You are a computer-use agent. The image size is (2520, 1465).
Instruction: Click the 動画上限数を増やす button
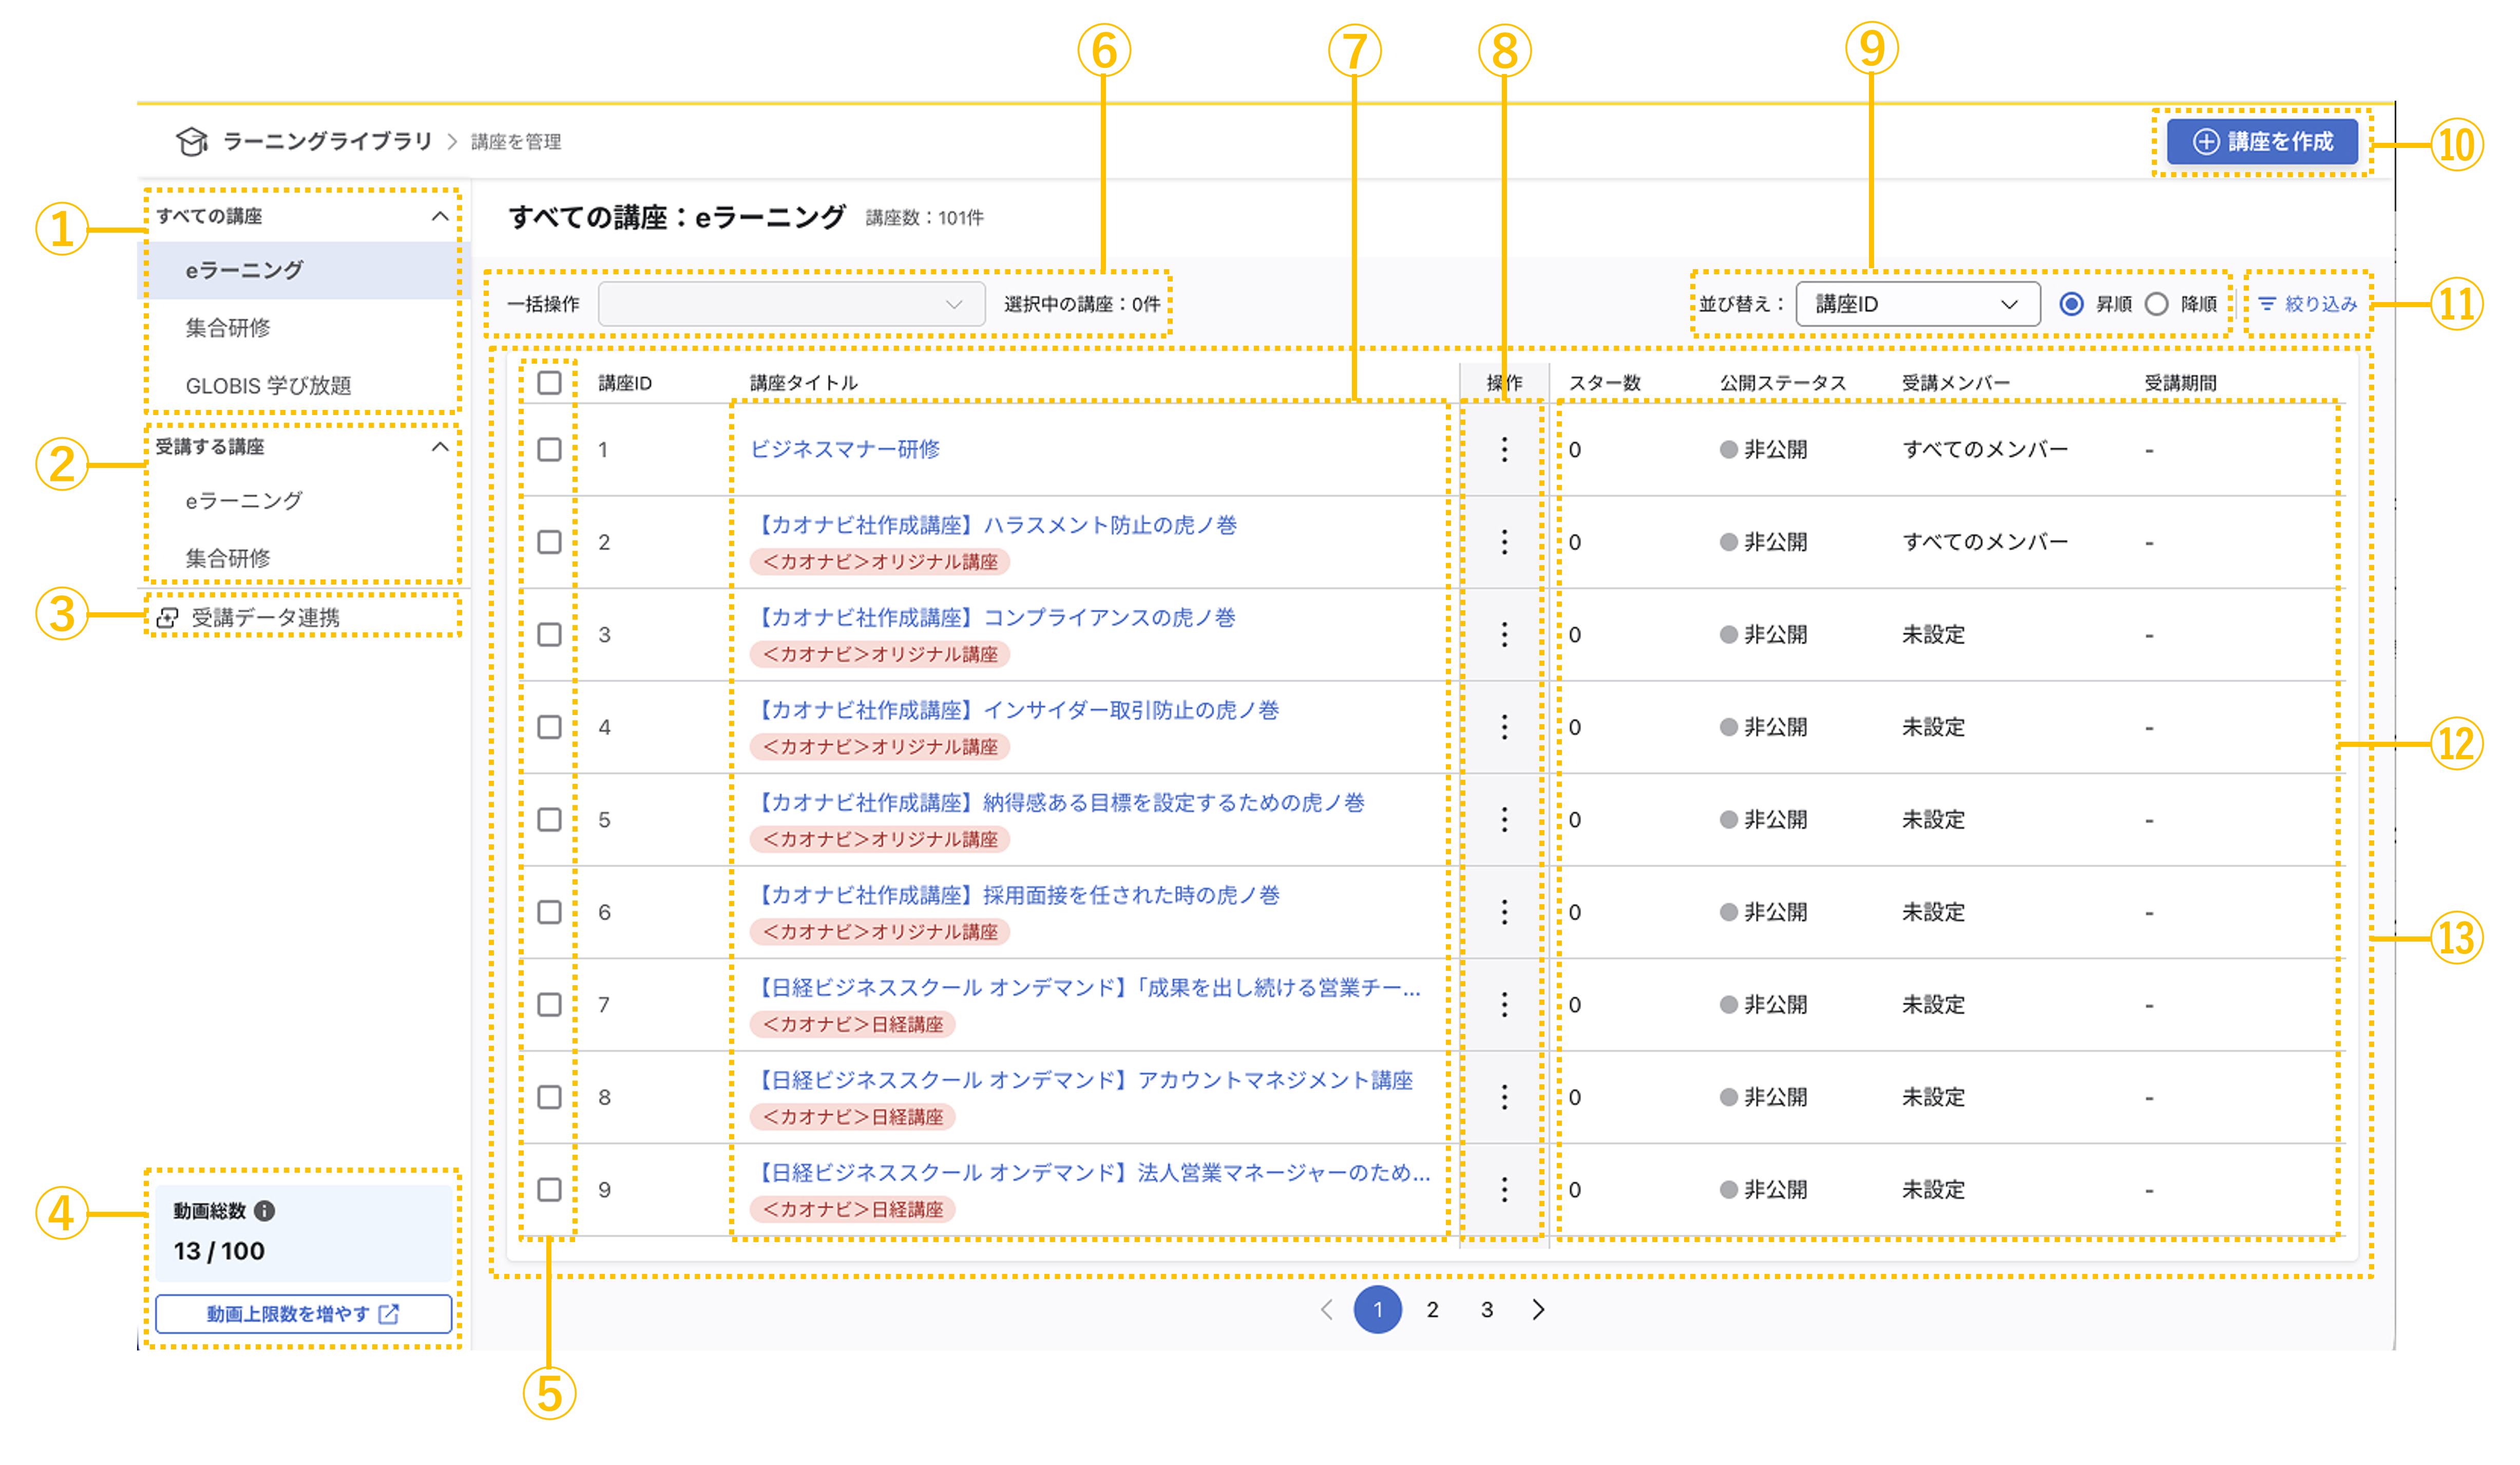(303, 1314)
